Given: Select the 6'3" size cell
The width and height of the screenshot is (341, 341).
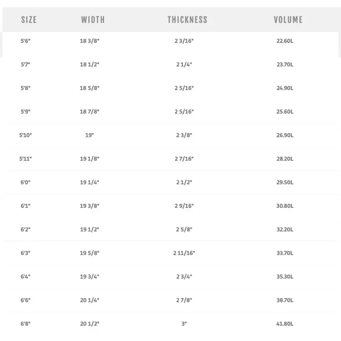Looking at the screenshot, I should 26,253.
